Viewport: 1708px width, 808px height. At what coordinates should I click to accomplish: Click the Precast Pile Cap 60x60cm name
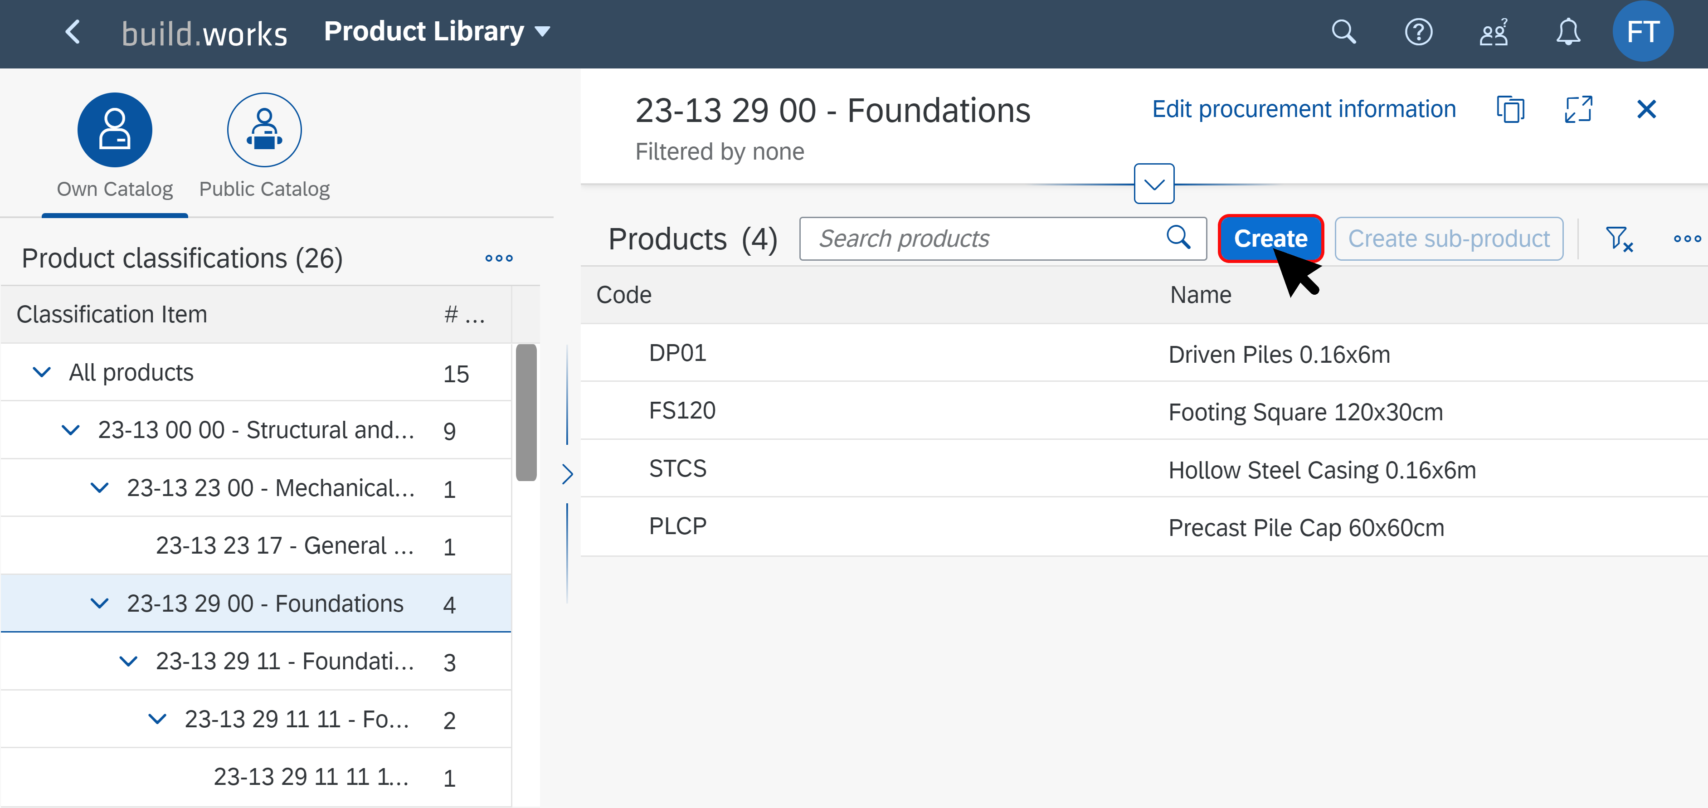pyautogui.click(x=1305, y=528)
